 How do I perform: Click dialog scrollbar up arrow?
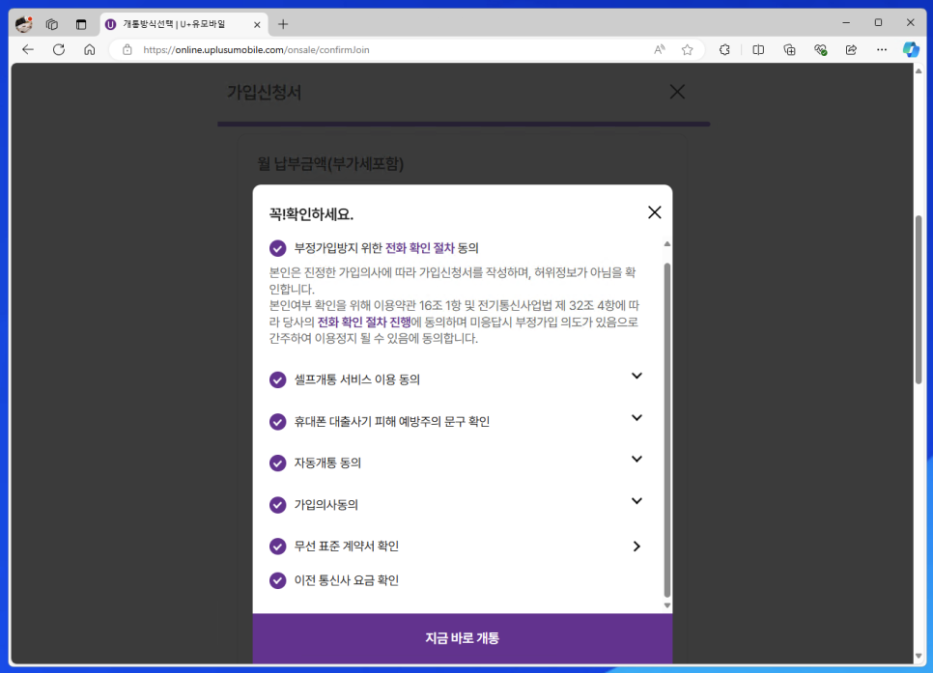pyautogui.click(x=667, y=244)
